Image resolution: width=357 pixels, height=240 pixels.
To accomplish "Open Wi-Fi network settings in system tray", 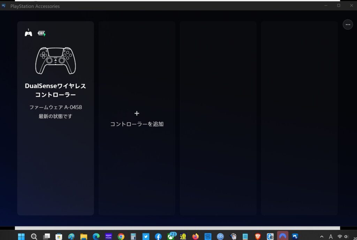I will coord(340,237).
